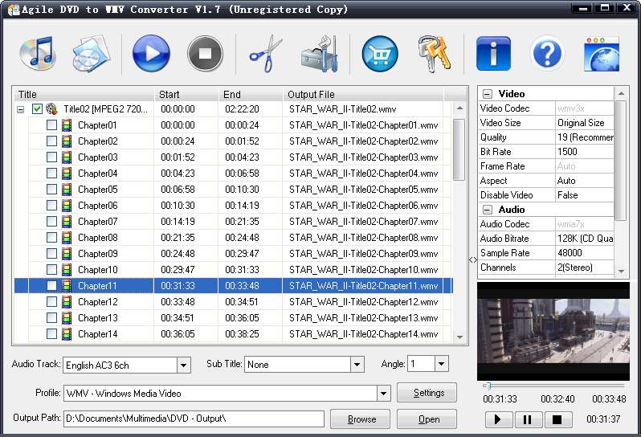
Task: Uncheck the Title02 checkbox
Action: (37, 109)
